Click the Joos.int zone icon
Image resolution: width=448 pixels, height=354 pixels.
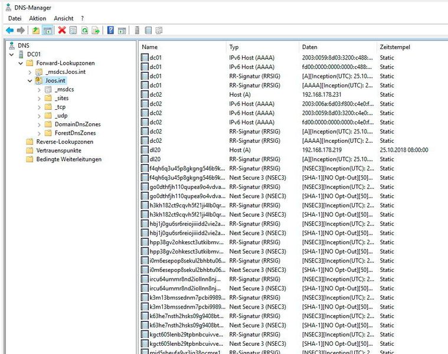38,80
